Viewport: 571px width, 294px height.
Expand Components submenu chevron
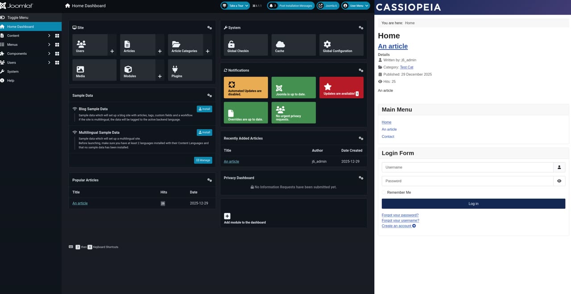click(49, 53)
